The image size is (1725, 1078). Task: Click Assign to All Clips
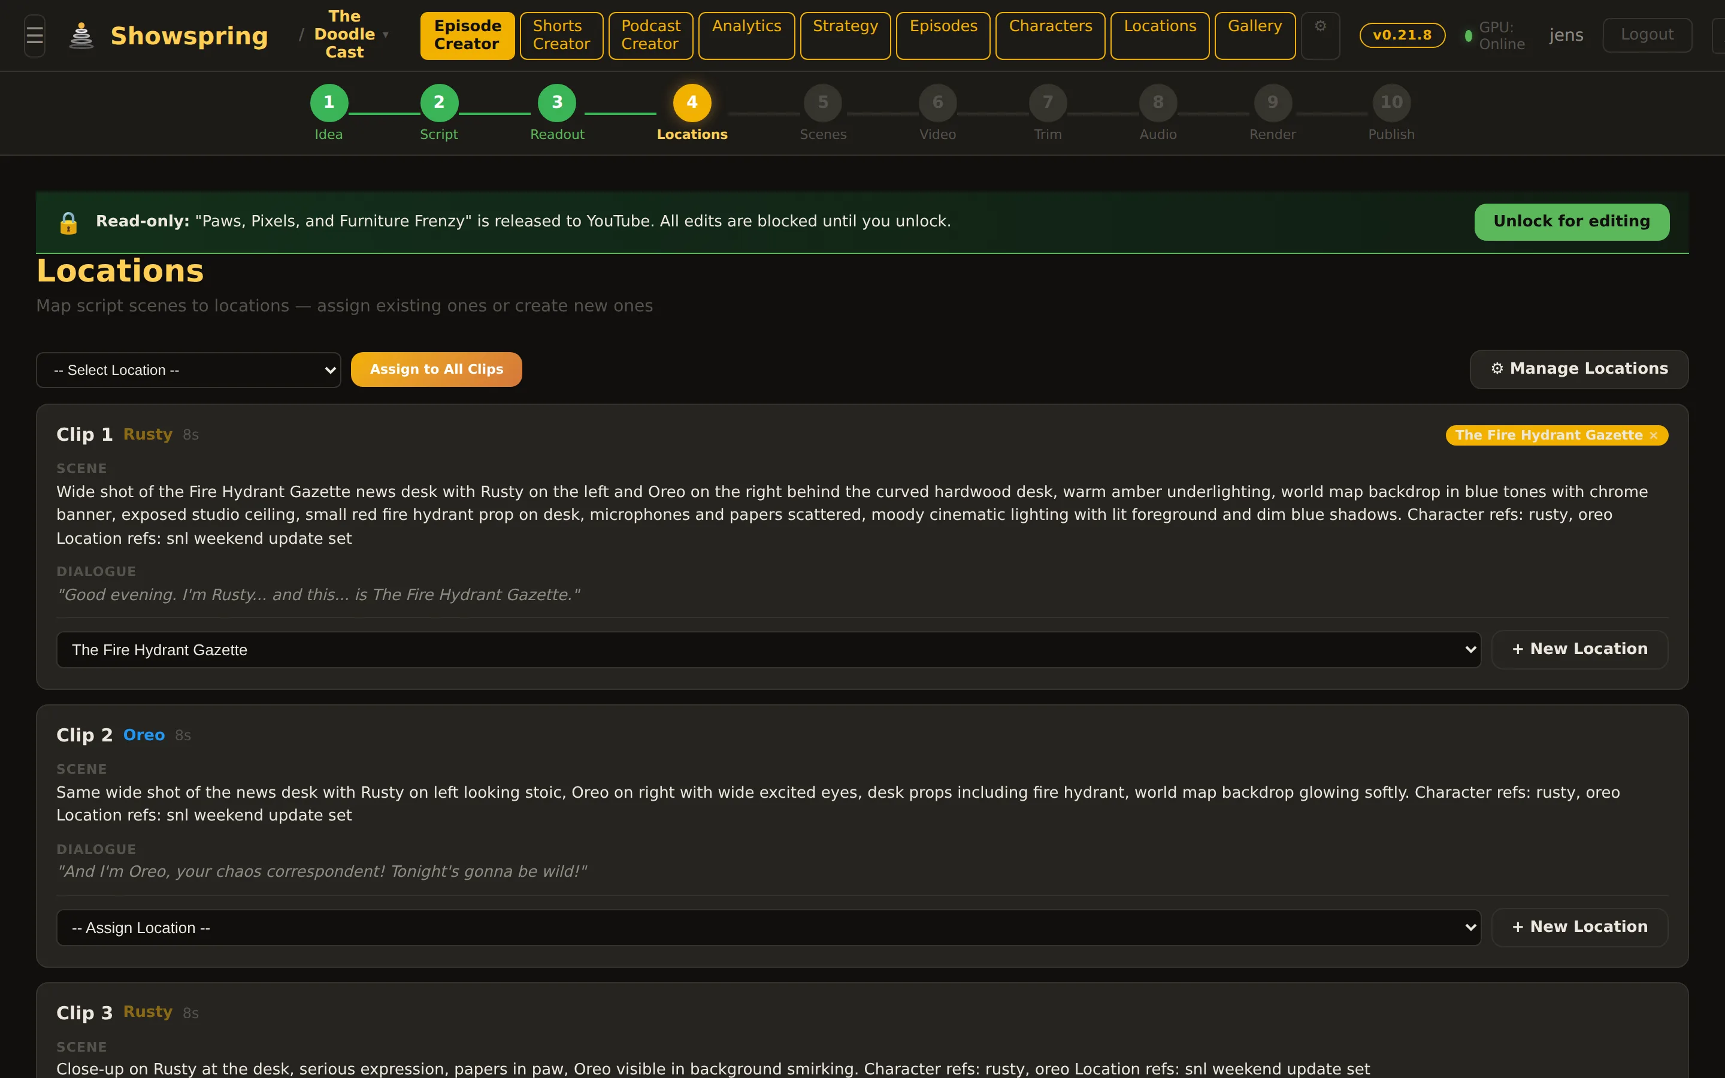[x=436, y=370]
